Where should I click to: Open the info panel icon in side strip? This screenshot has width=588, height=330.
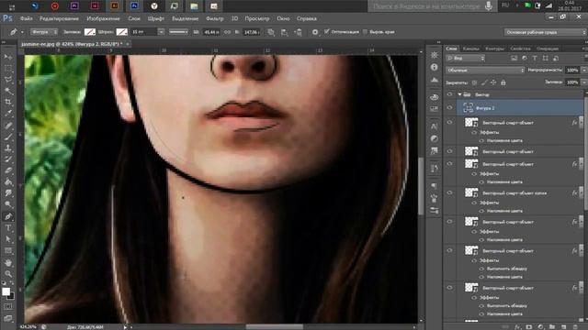click(435, 67)
